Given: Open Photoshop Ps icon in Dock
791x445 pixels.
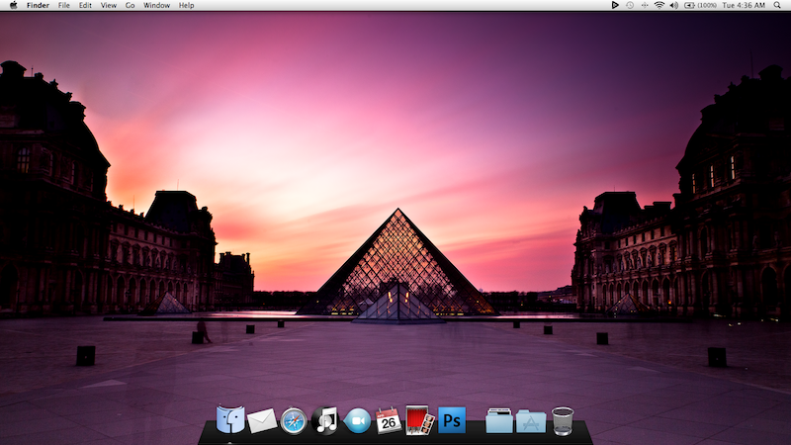Looking at the screenshot, I should click(452, 420).
